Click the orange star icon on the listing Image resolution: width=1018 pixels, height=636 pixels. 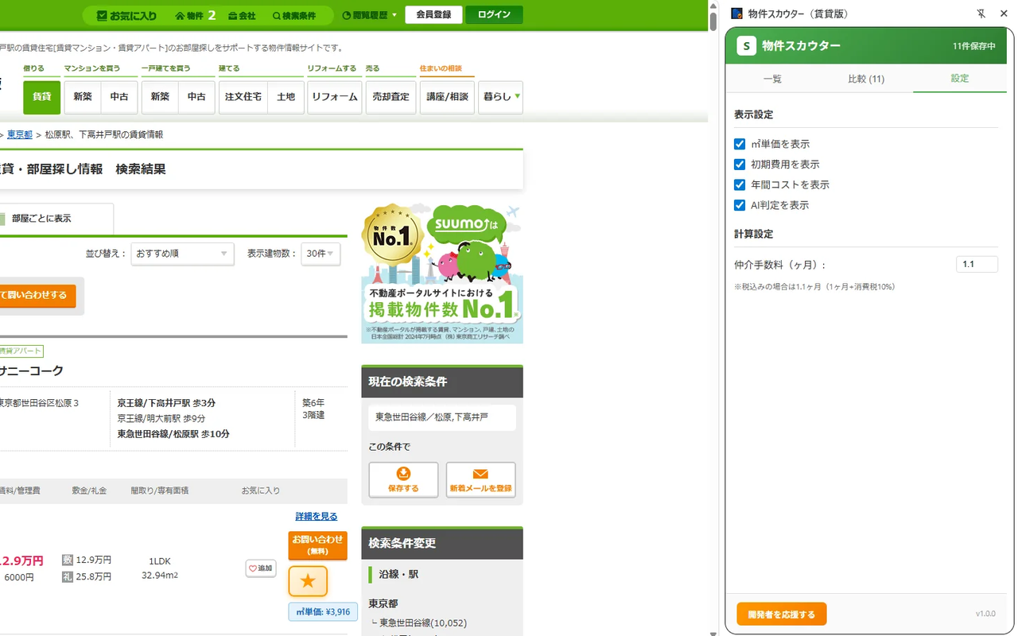coord(307,581)
